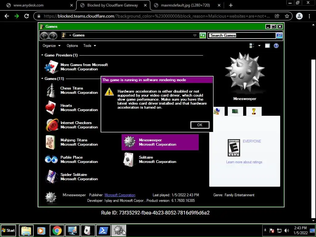
Task: Select Internet Checkers game icon
Action: point(52,125)
